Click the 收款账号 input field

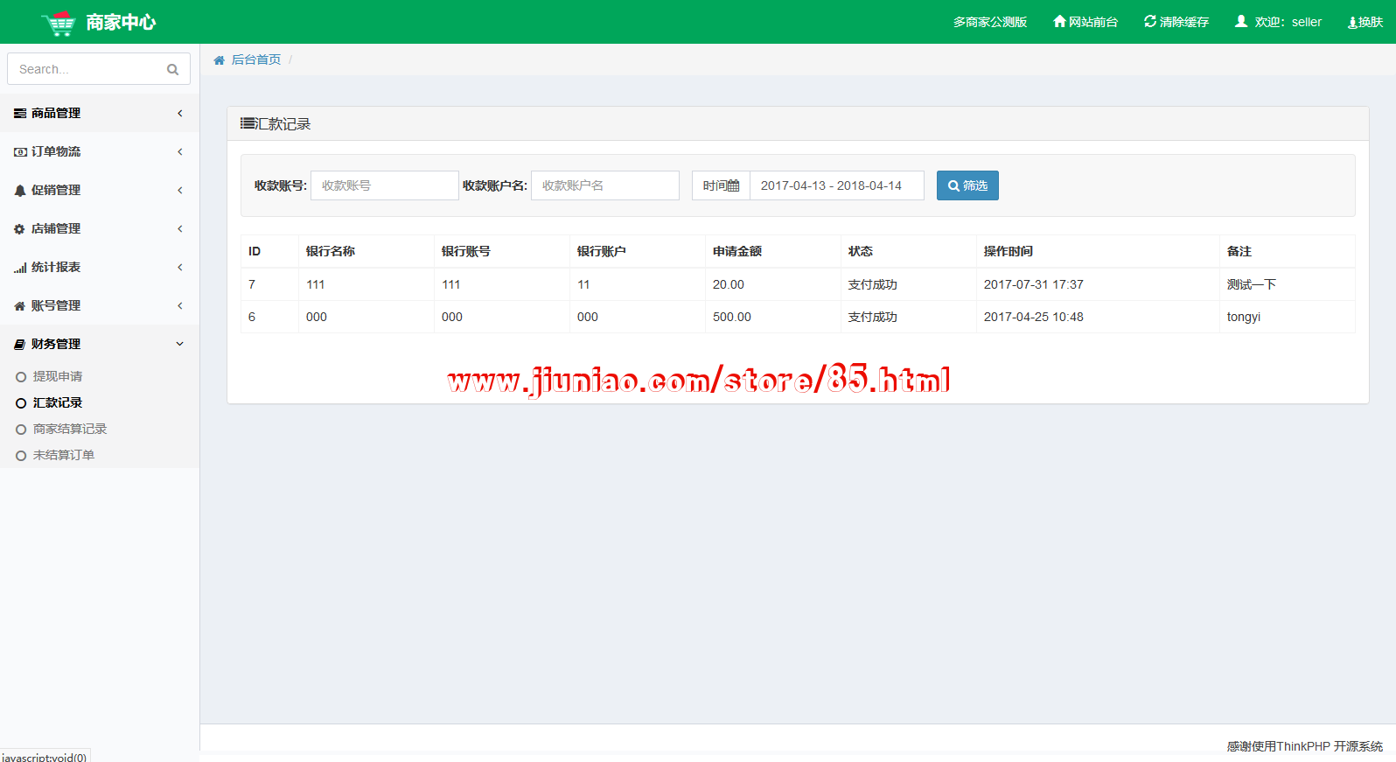pyautogui.click(x=384, y=185)
